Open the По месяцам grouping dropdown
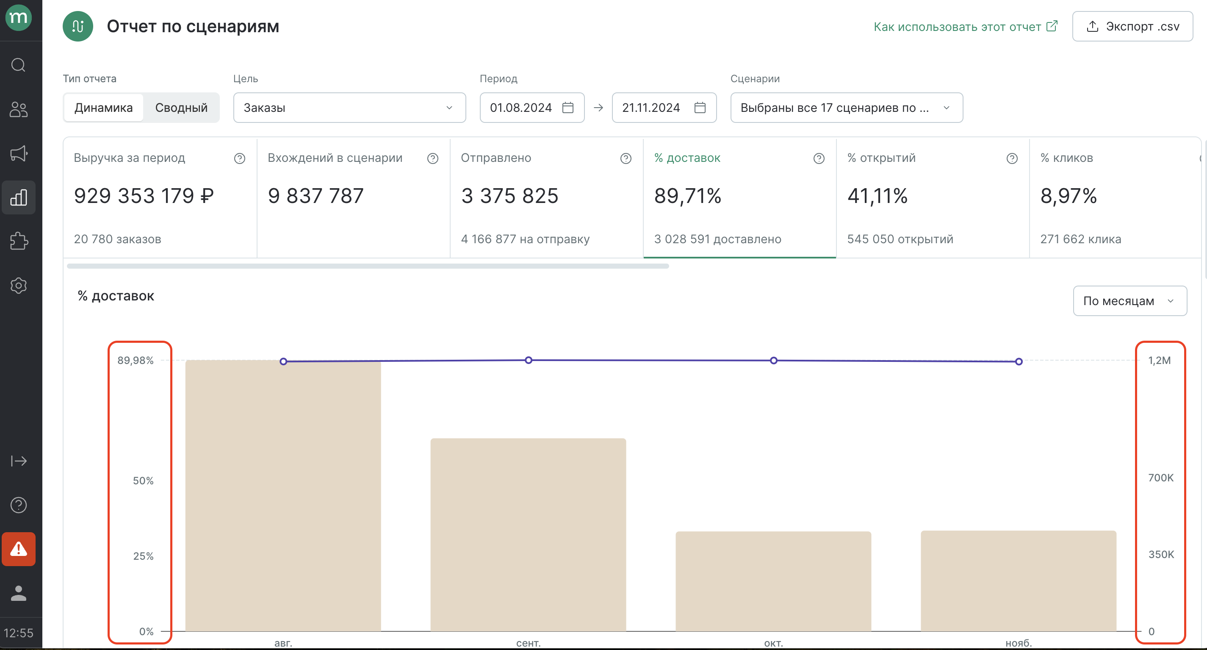Screen dimensions: 1207x650 [1129, 301]
